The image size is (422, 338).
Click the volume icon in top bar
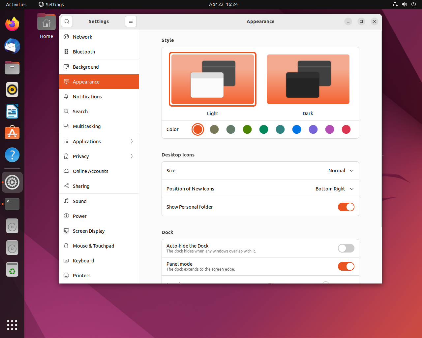405,4
